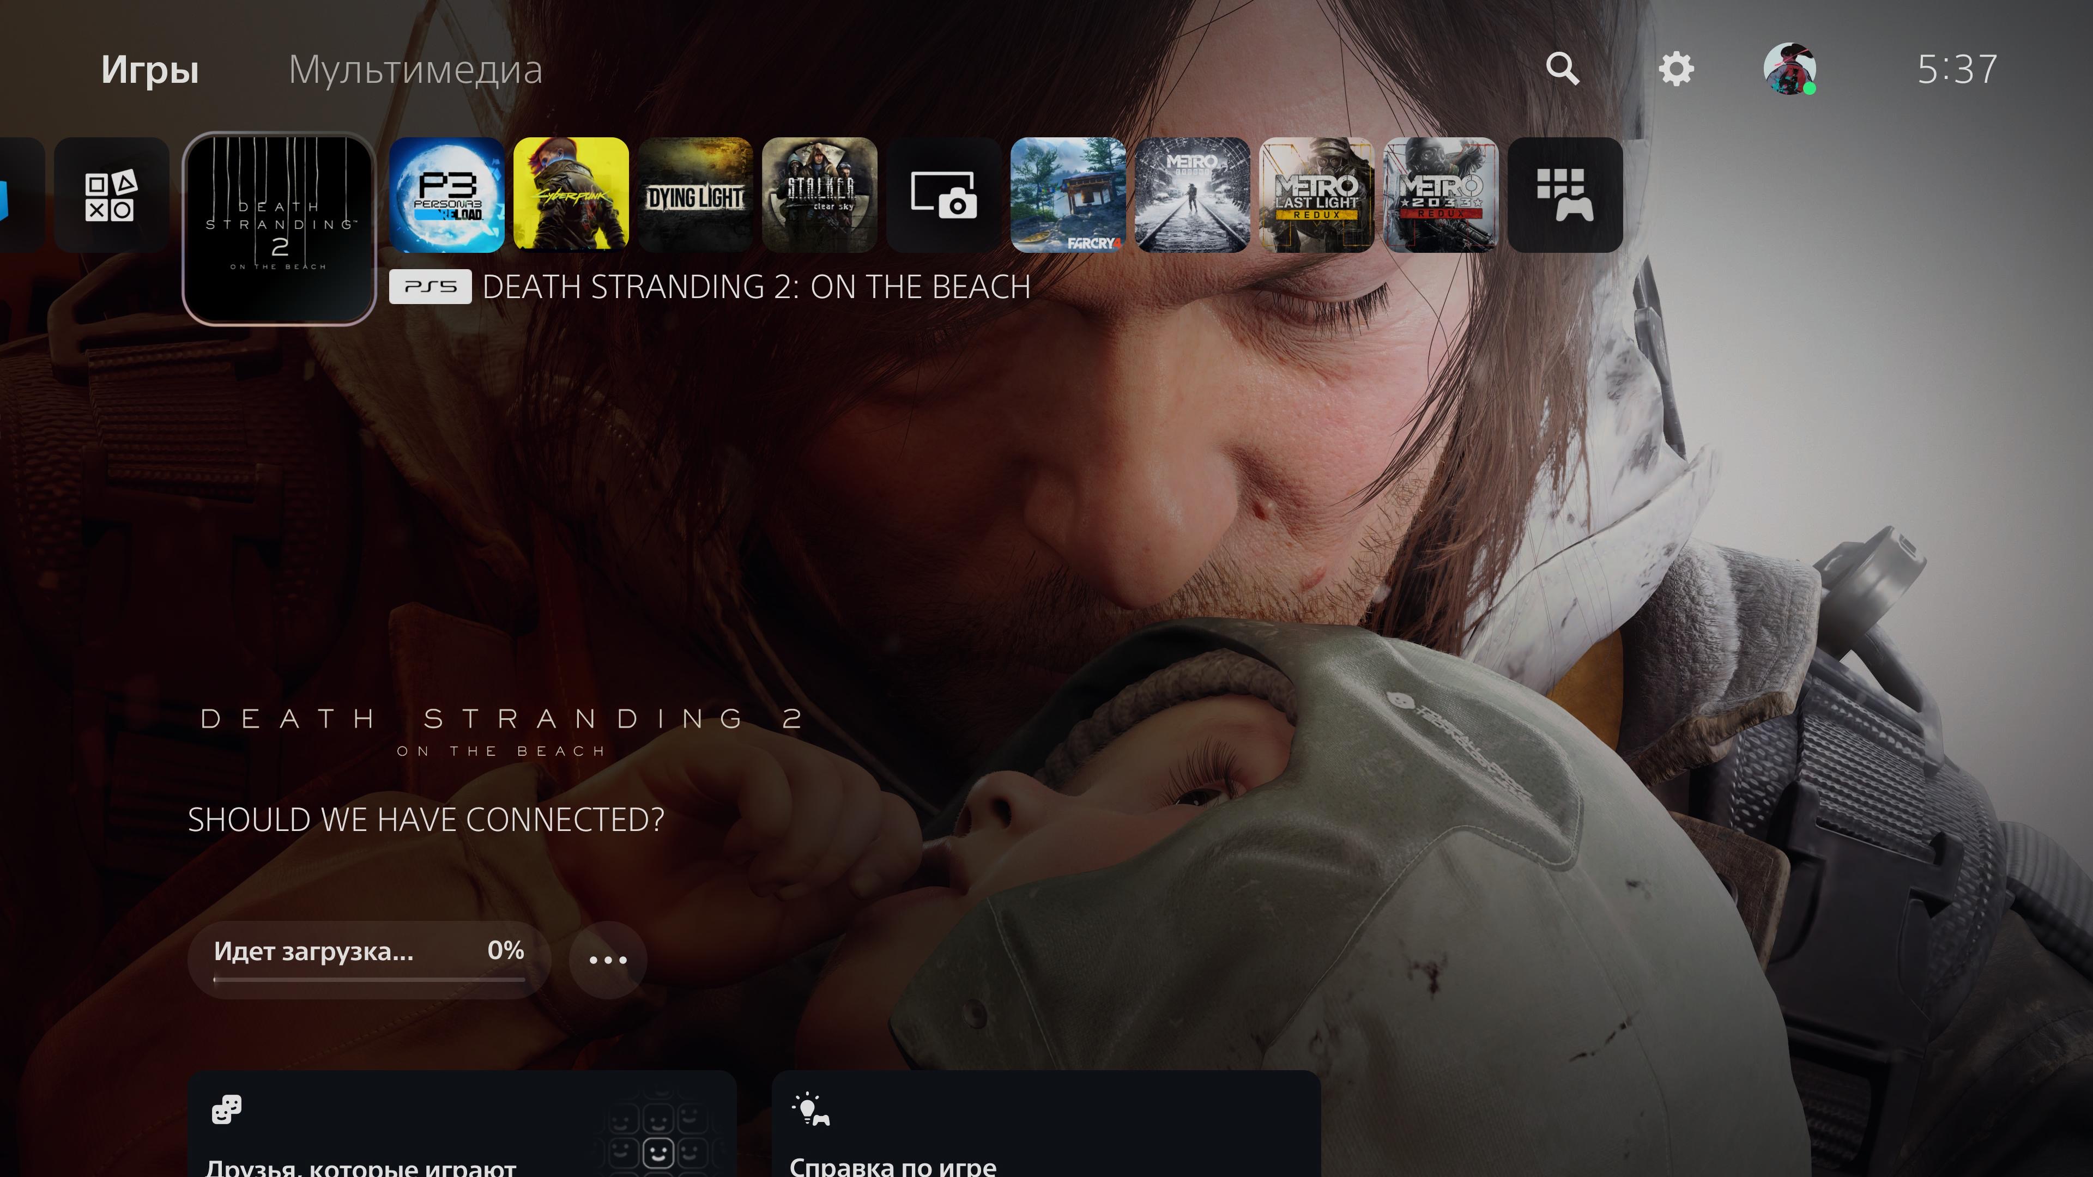Viewport: 2093px width, 1177px height.
Task: Open the full game library grid icon
Action: (x=1565, y=195)
